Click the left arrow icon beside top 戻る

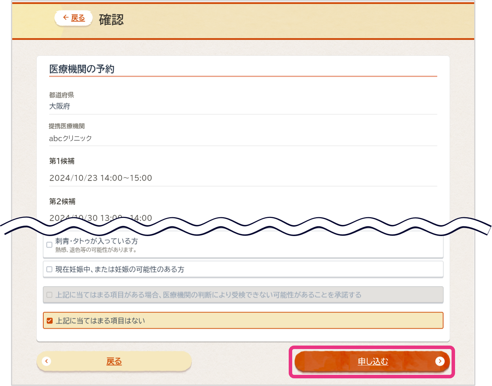click(x=66, y=17)
